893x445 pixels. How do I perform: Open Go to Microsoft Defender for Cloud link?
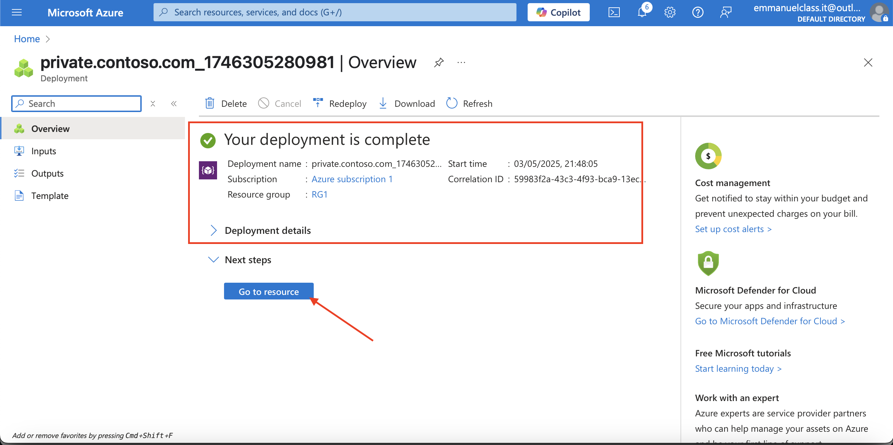pos(770,321)
